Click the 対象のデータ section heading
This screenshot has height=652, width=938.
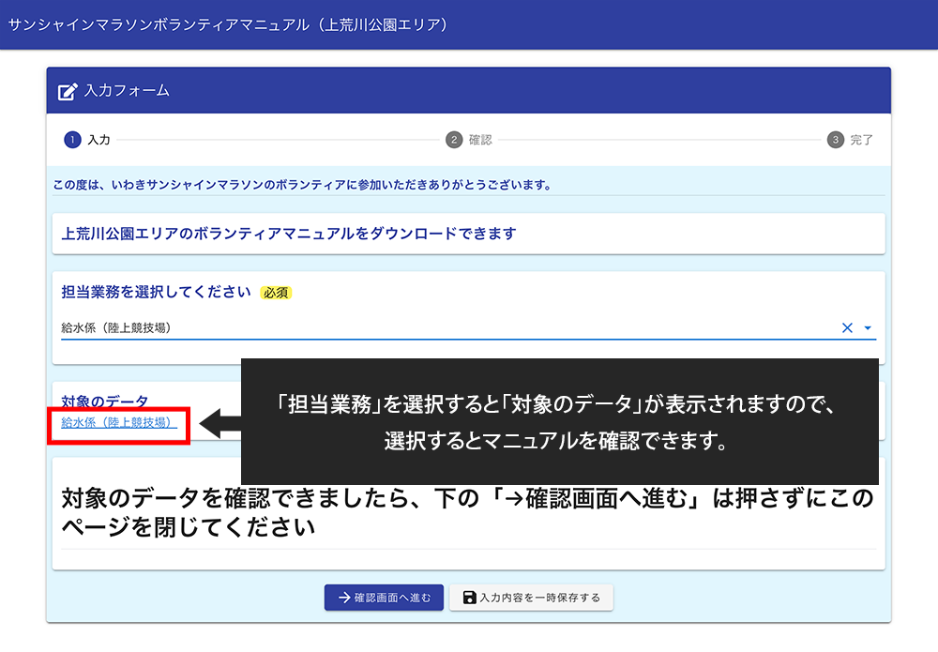coord(105,402)
